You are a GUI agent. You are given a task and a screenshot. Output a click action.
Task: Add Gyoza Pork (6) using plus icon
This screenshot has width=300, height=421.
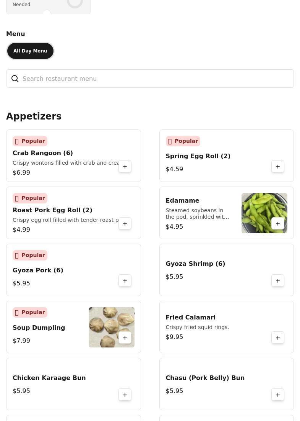(125, 280)
